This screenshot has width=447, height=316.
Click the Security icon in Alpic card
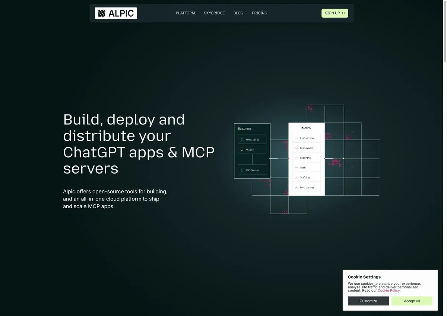click(x=297, y=158)
